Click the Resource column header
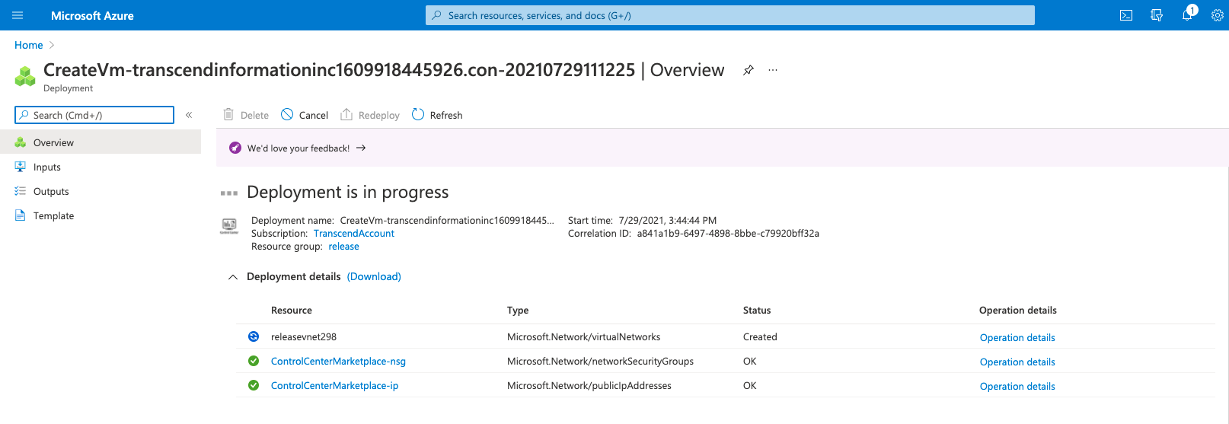 (292, 310)
